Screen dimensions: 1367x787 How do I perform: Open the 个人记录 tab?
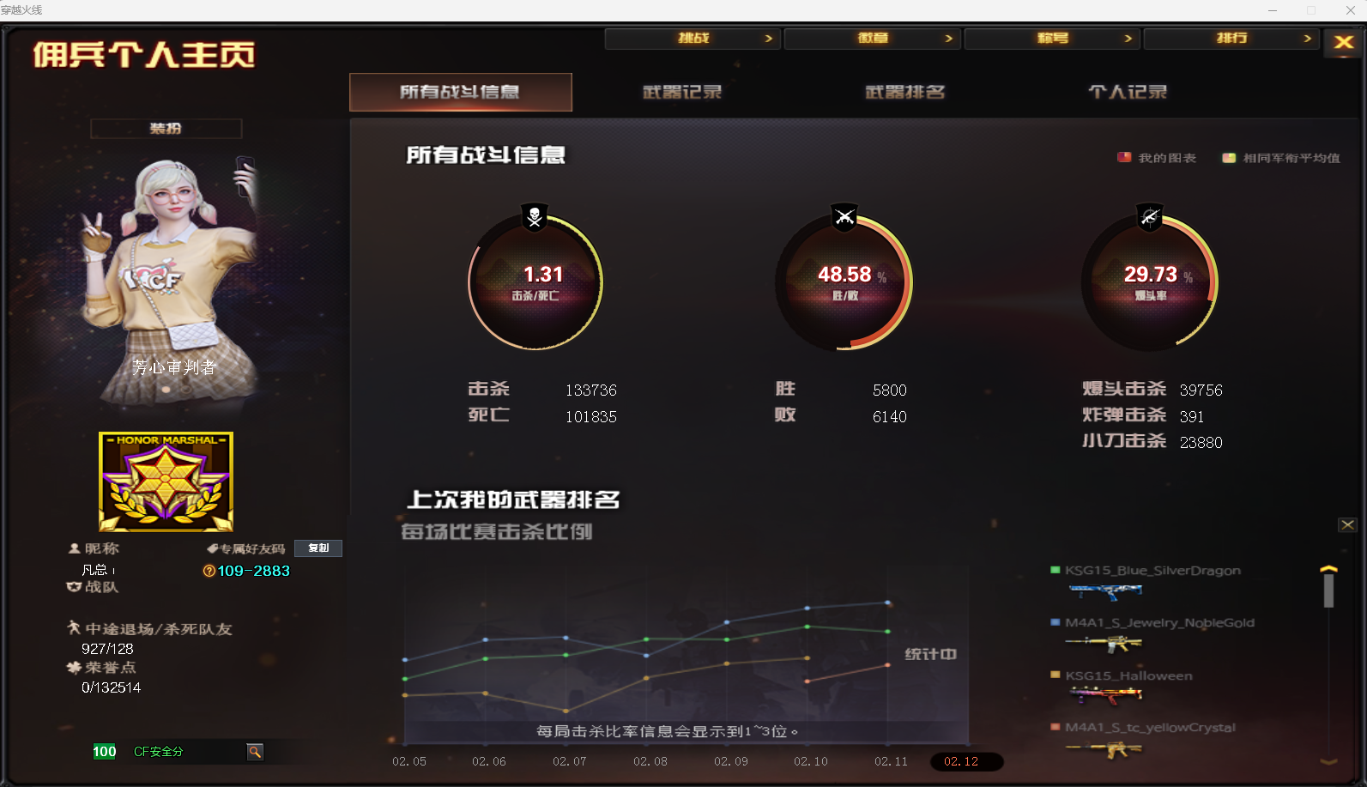coord(1128,92)
